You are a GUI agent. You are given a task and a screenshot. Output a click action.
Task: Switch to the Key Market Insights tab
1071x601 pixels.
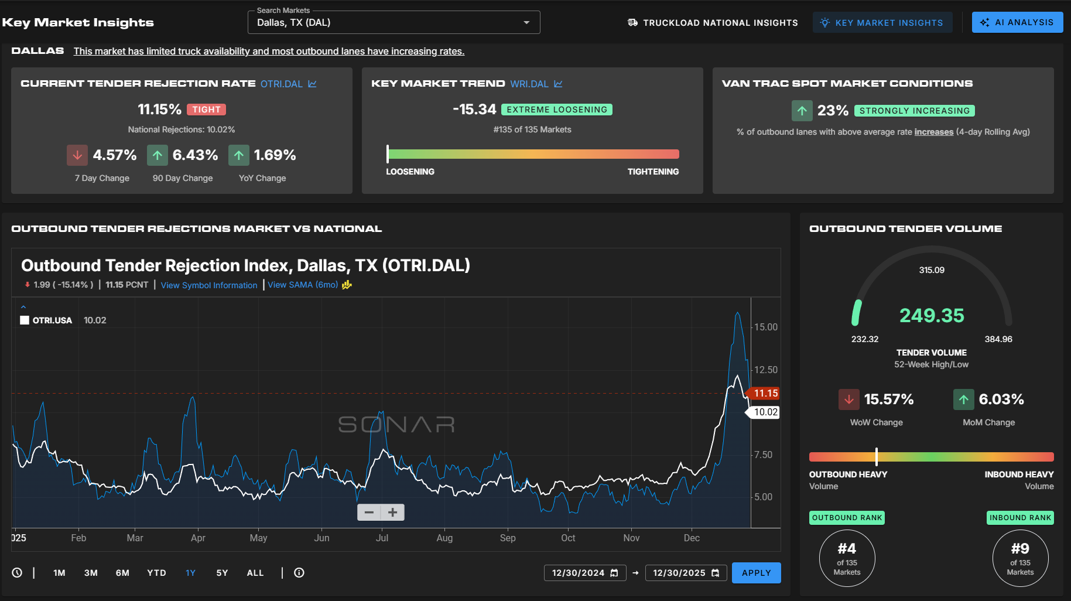pyautogui.click(x=882, y=22)
